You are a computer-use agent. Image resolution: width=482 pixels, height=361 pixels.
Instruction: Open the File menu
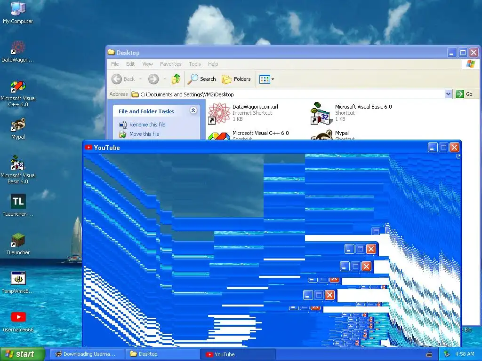tap(115, 64)
